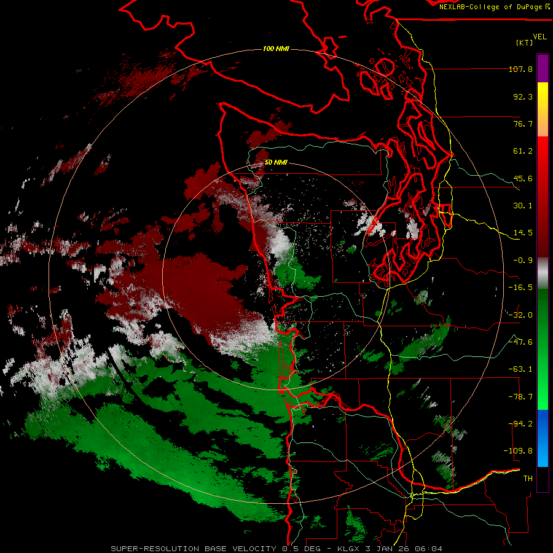Click the Super-Resolution Base Velocity caption text
This screenshot has width=553, height=553.
point(276,549)
